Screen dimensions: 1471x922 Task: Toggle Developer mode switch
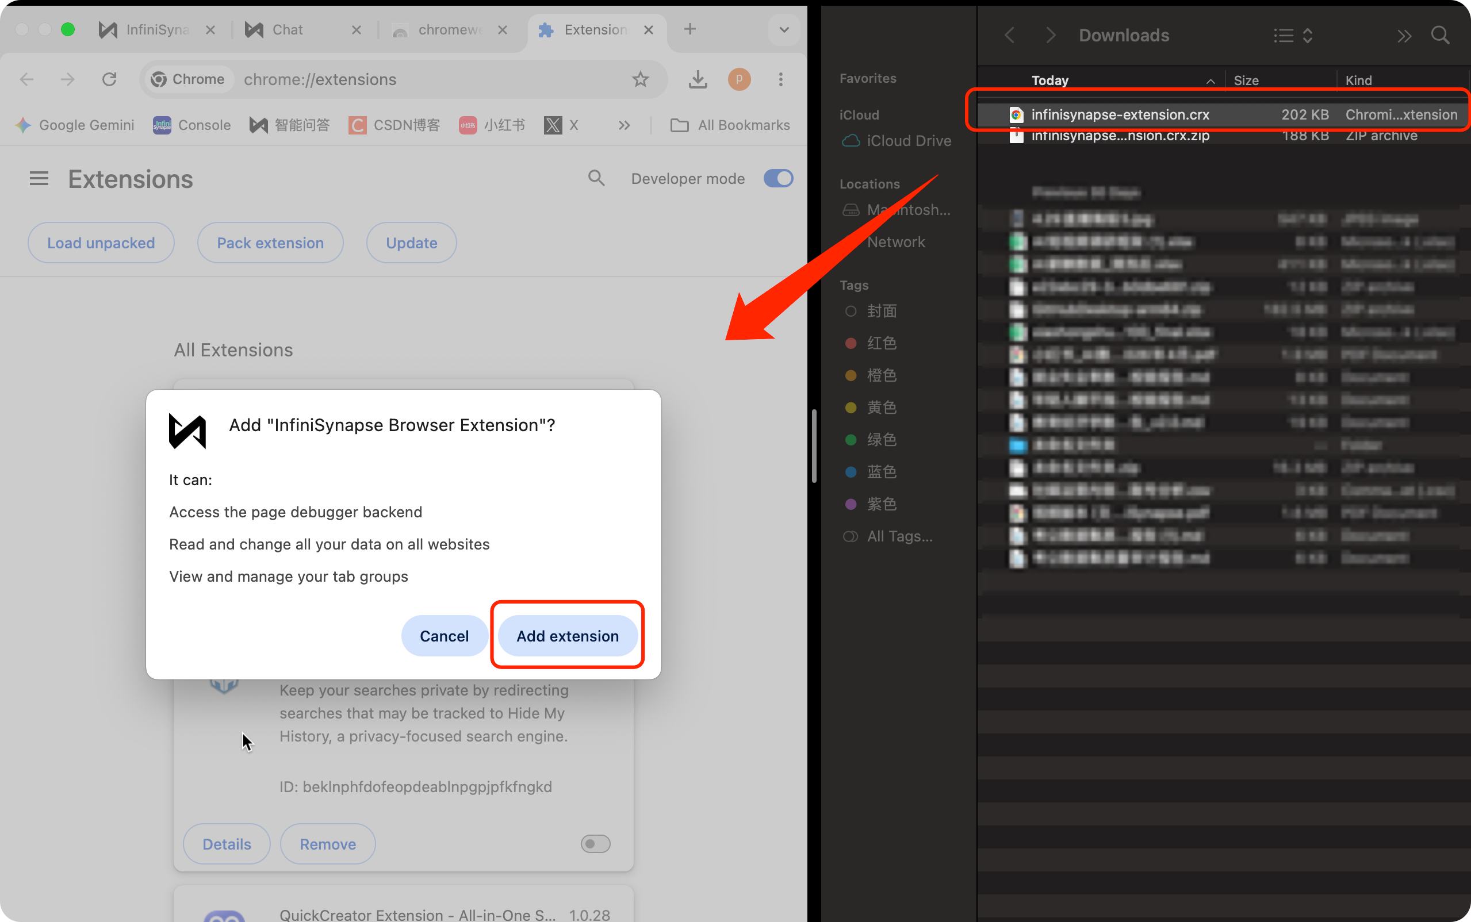tap(778, 179)
